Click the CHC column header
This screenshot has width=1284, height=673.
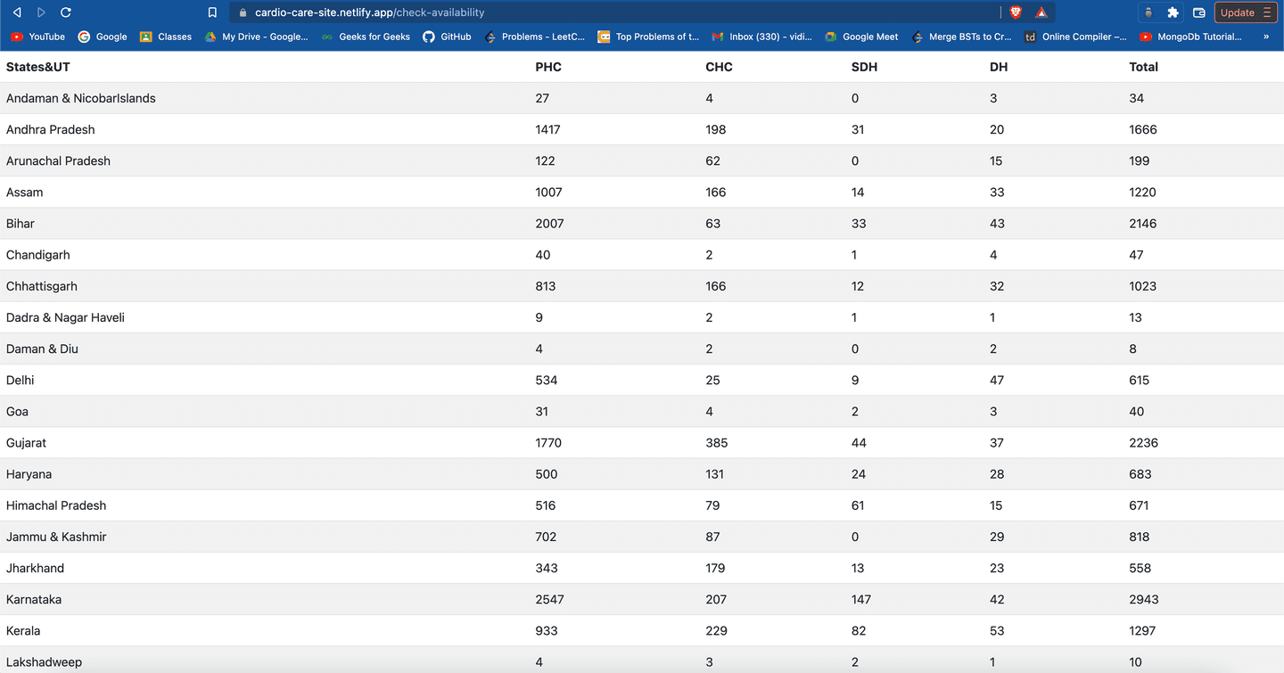[719, 67]
